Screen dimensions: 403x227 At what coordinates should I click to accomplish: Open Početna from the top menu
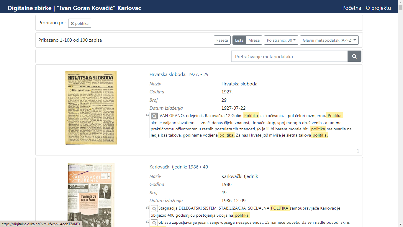351,8
